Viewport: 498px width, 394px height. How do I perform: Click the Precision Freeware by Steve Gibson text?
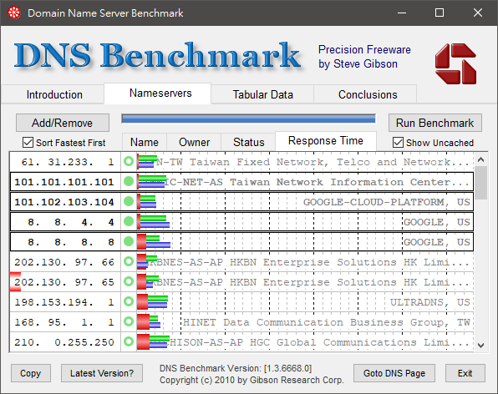[x=364, y=57]
